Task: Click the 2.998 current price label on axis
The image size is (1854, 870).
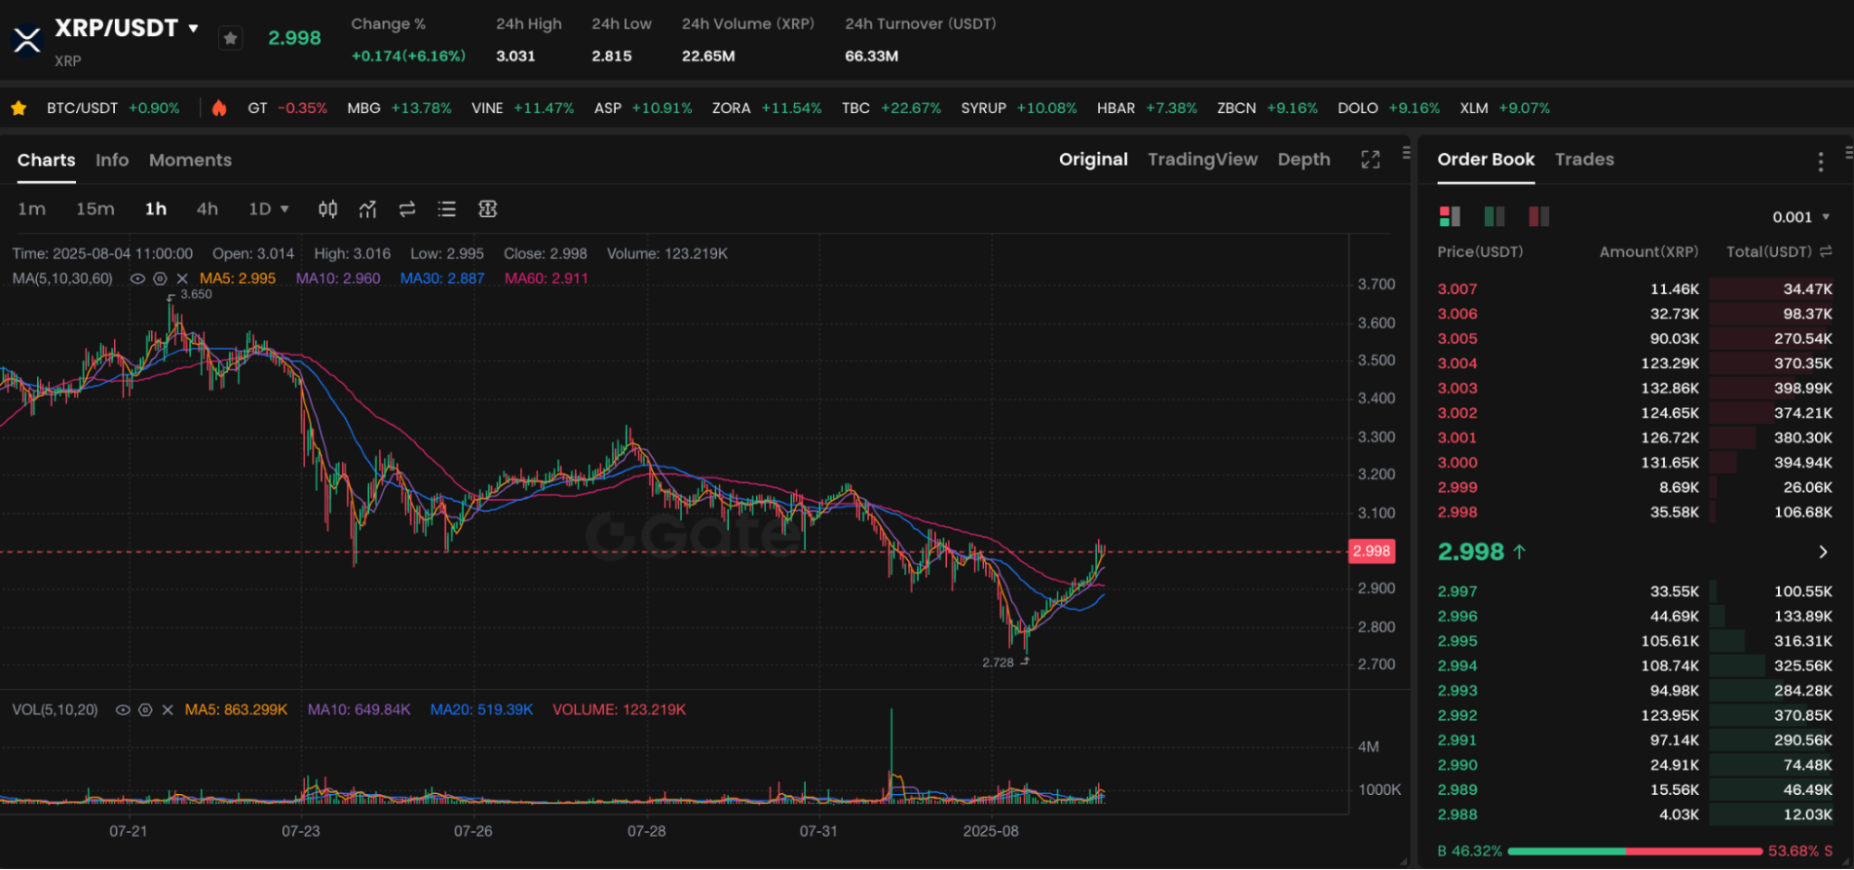Action: [x=1371, y=552]
